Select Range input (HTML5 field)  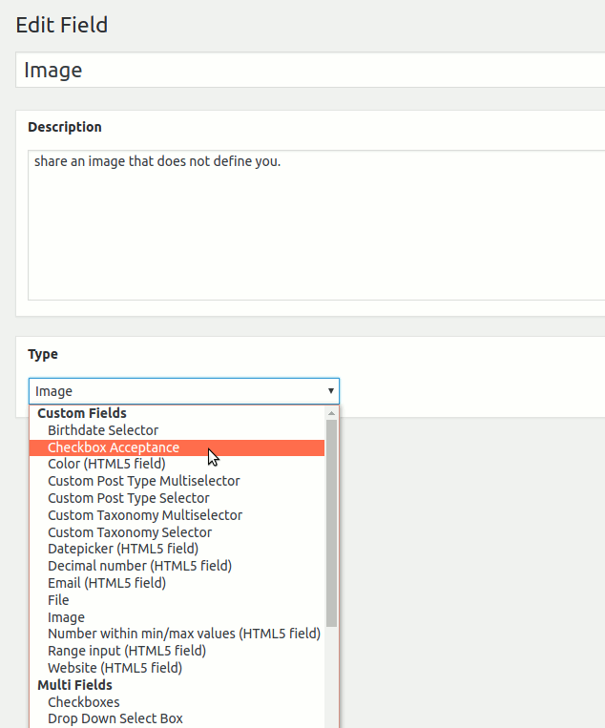(x=127, y=651)
